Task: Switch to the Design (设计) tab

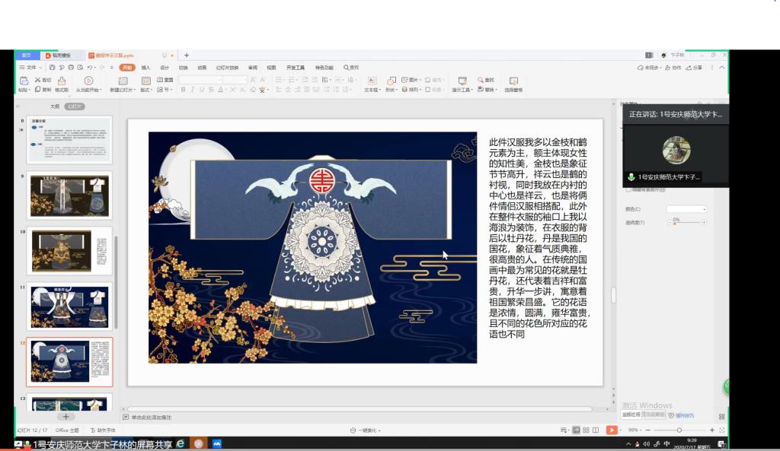Action: point(165,68)
